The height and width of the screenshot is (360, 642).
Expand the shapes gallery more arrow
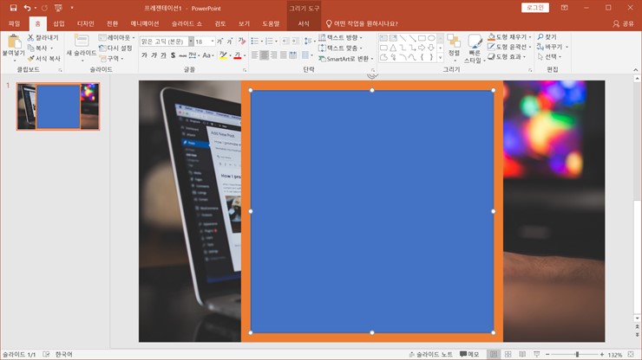[x=441, y=58]
